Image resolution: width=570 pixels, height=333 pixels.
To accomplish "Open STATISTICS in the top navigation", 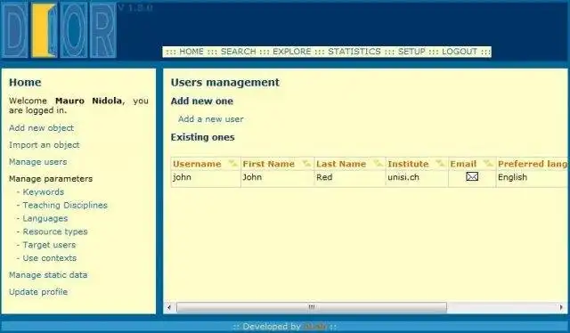I will tap(354, 52).
